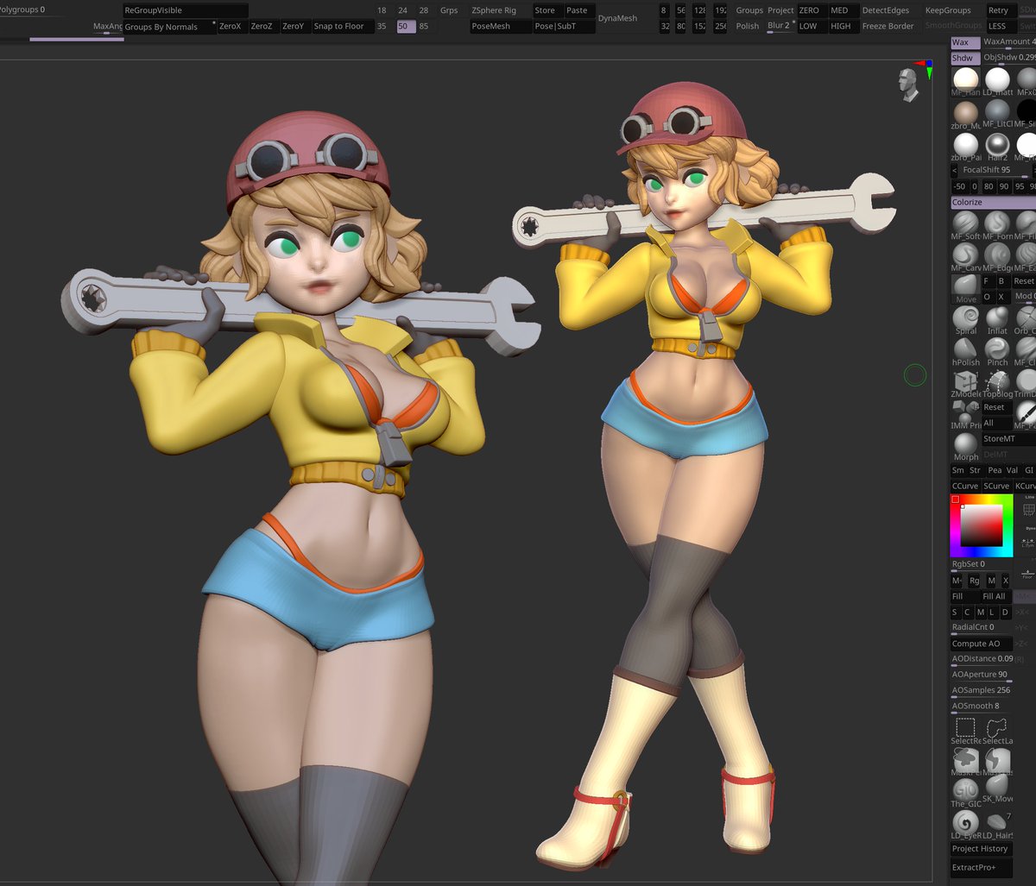Choose the MF_Soft brush
Image resolution: width=1036 pixels, height=886 pixels.
pos(965,226)
